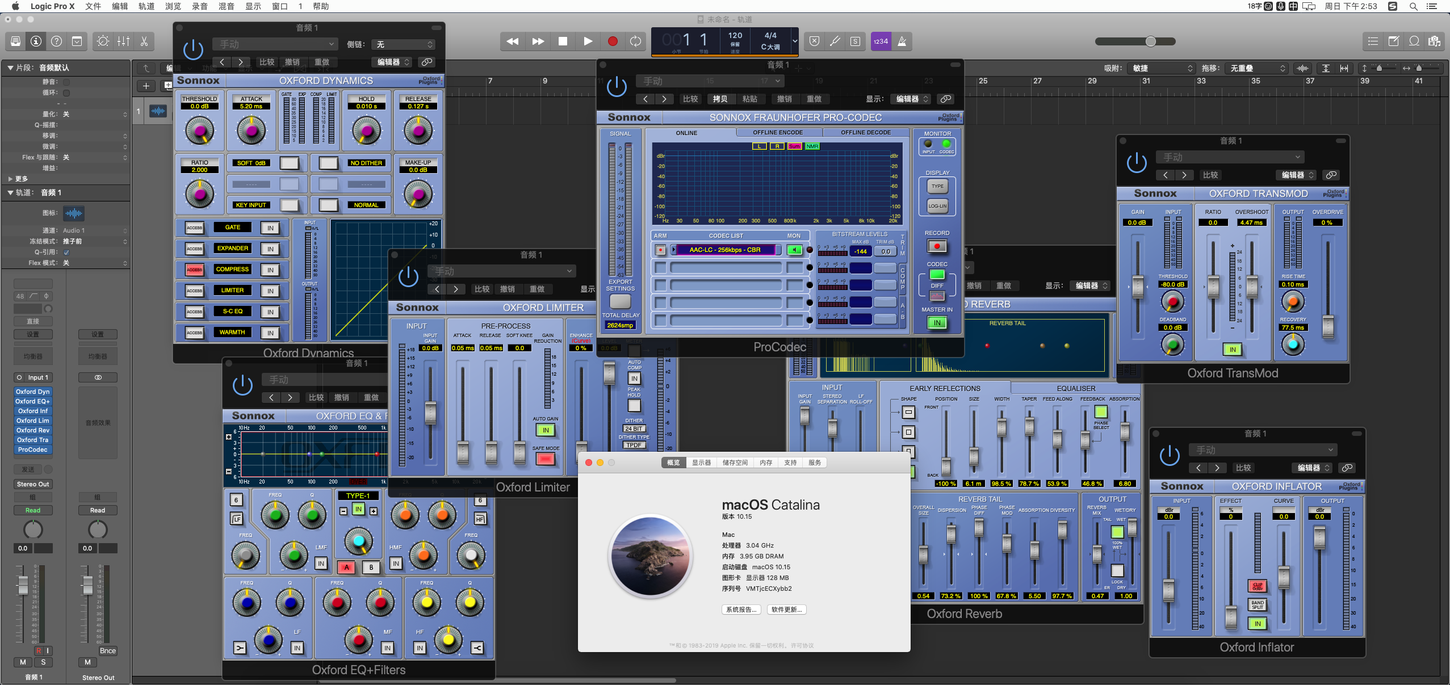Click Stereo Out output slot

tap(33, 484)
